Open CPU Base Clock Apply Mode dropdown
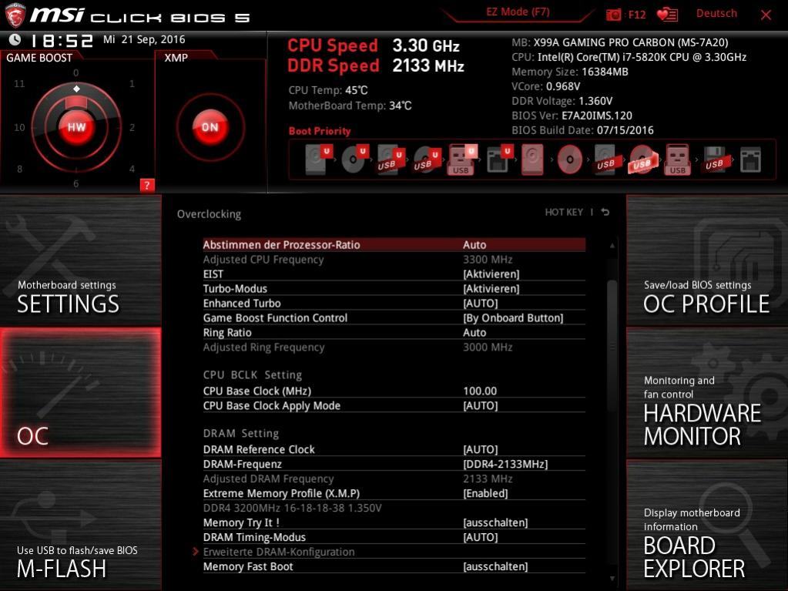Image resolution: width=788 pixels, height=591 pixels. 481,405
